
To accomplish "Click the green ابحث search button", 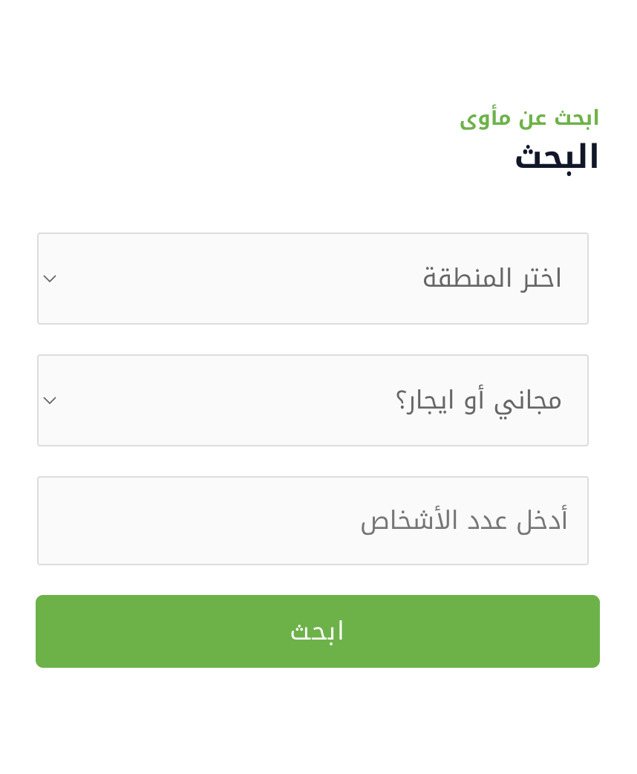I will (x=317, y=631).
